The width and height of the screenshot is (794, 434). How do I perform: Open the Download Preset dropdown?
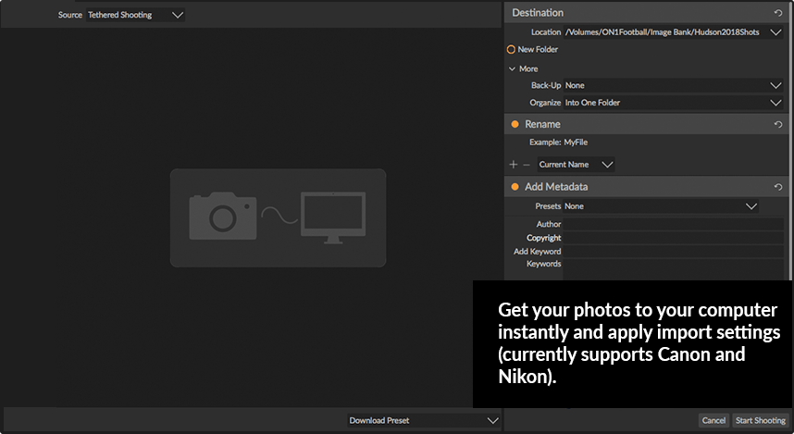tap(424, 420)
